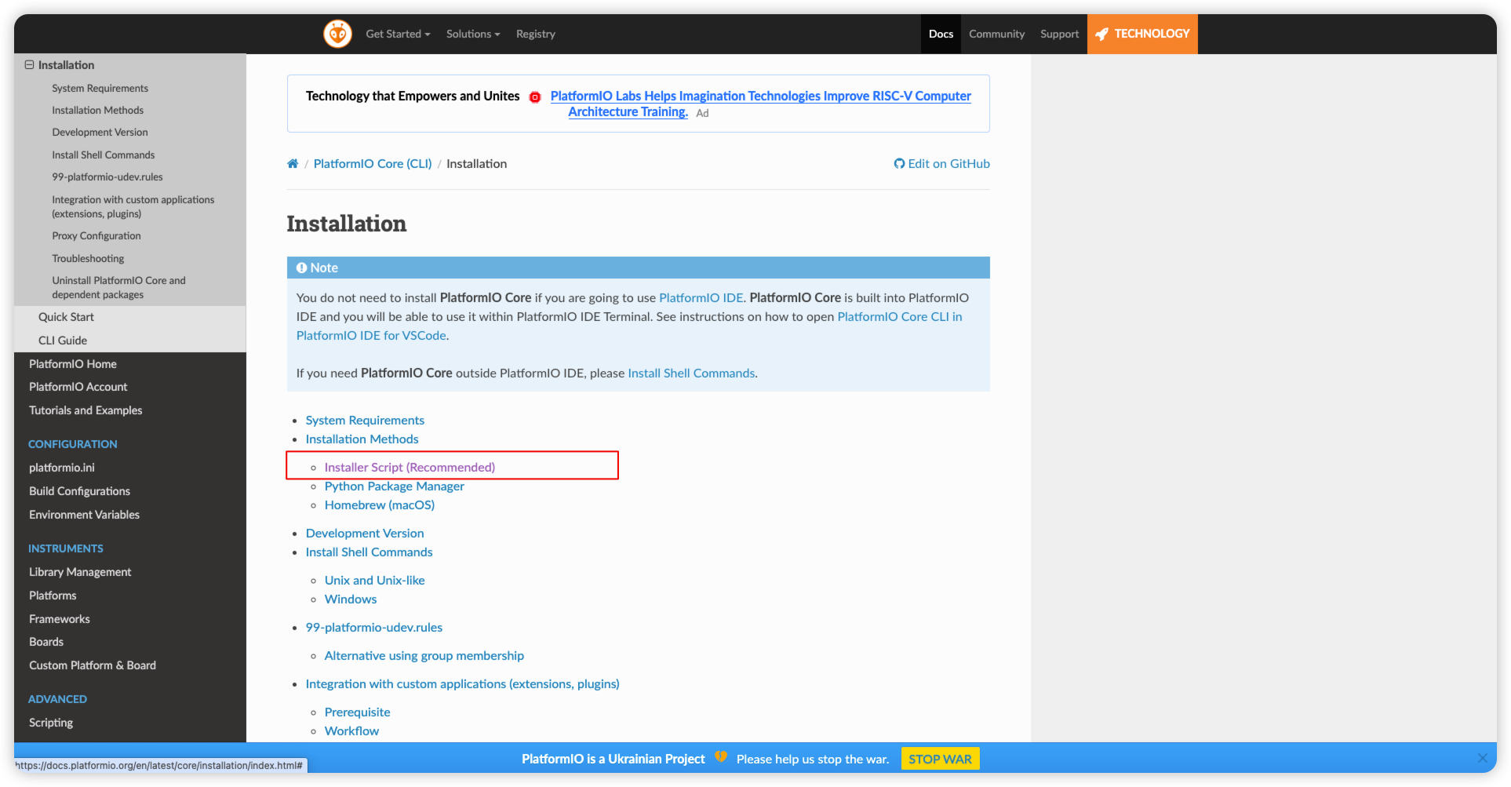Select Proxy Configuration in sidebar
Image resolution: width=1511 pixels, height=787 pixels.
[96, 235]
